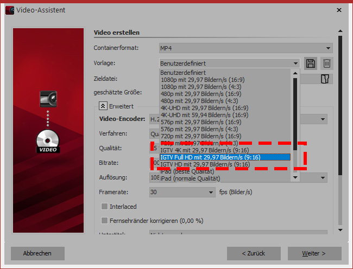Select Benutzerdefiniert in the template list
353x269 pixels.
click(225, 73)
